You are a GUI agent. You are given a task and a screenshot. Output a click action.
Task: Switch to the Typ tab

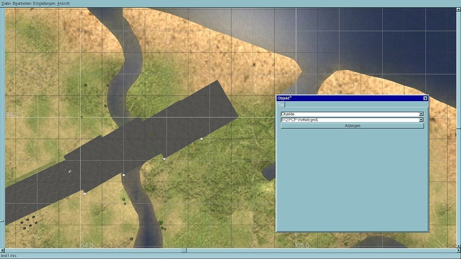tap(281, 105)
